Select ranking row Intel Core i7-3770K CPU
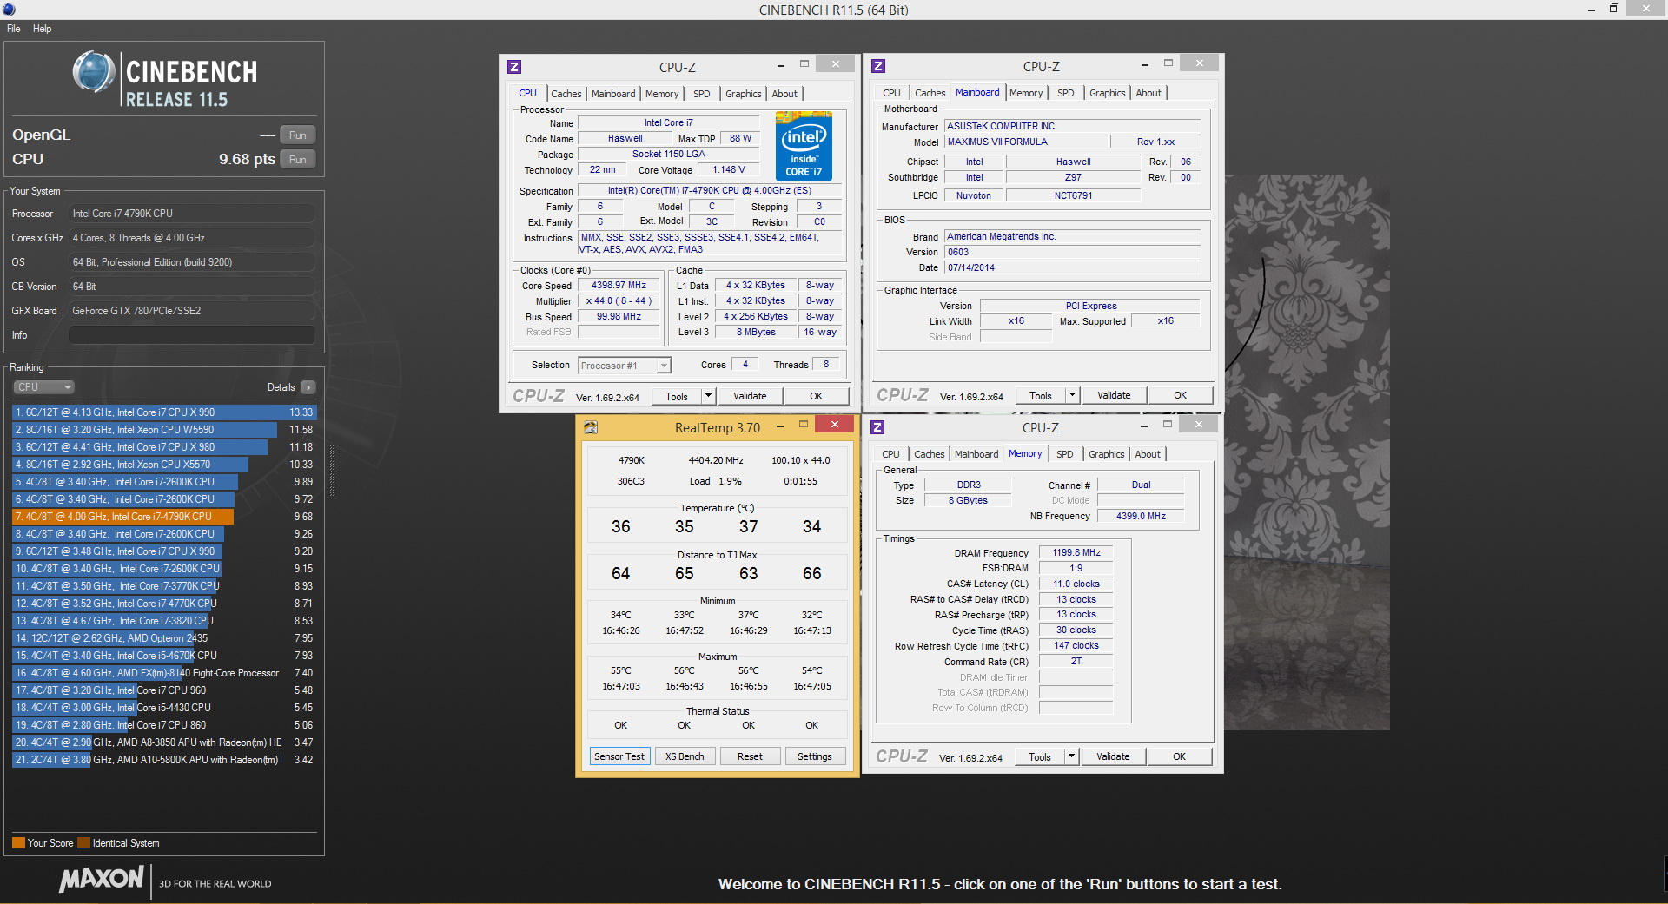Image resolution: width=1668 pixels, height=904 pixels. 164,586
